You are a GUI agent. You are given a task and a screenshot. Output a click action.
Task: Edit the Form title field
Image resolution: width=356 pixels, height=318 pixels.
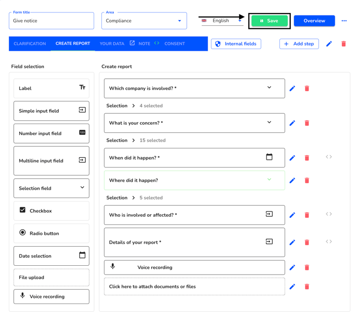point(52,21)
